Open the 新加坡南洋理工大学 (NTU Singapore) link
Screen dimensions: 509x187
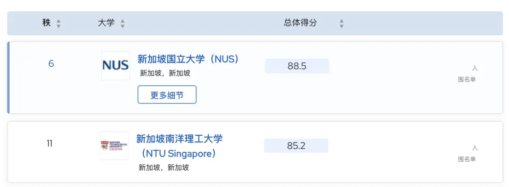pyautogui.click(x=179, y=146)
